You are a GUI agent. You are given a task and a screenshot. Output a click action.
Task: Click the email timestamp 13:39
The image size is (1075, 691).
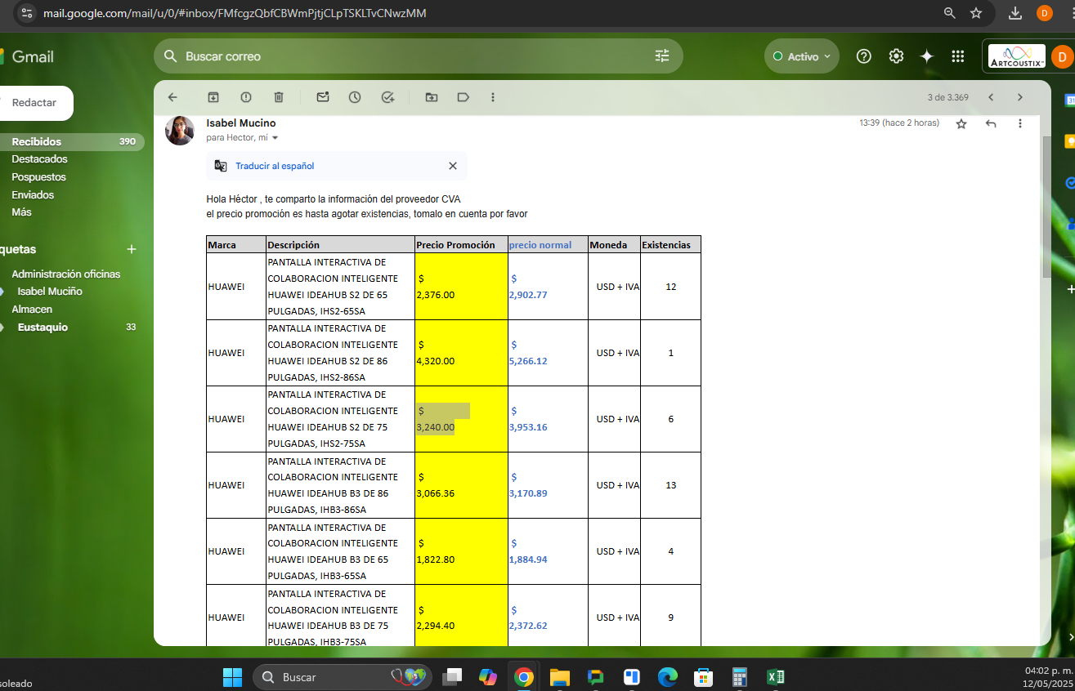click(x=899, y=123)
